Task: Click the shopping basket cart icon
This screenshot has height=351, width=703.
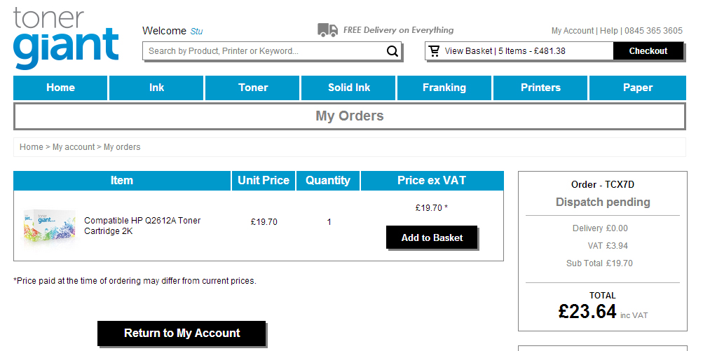Action: click(434, 51)
